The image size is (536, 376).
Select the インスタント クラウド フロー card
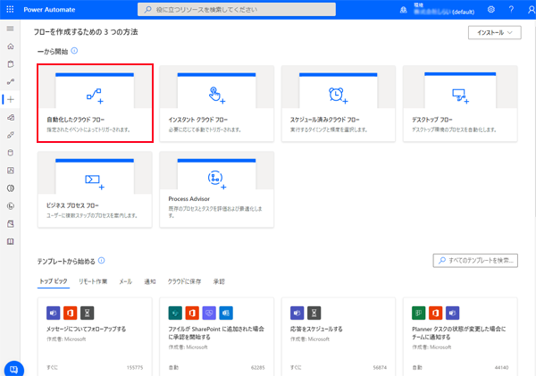(x=217, y=104)
